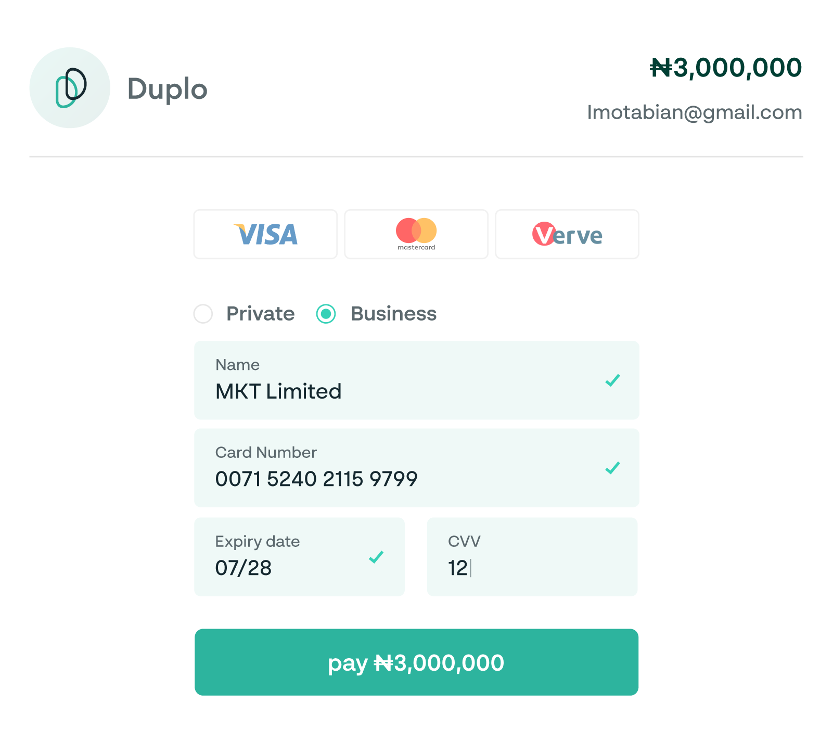Click the Duplo logo icon
This screenshot has width=833, height=729.
point(70,87)
